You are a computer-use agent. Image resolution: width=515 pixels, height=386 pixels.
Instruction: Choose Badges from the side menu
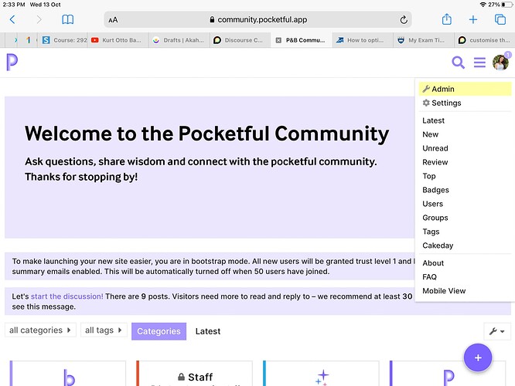click(435, 190)
